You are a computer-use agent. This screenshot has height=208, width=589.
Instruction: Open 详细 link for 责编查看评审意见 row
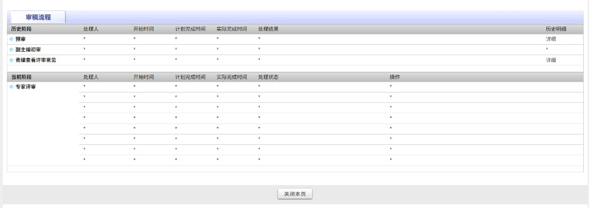(x=550, y=60)
